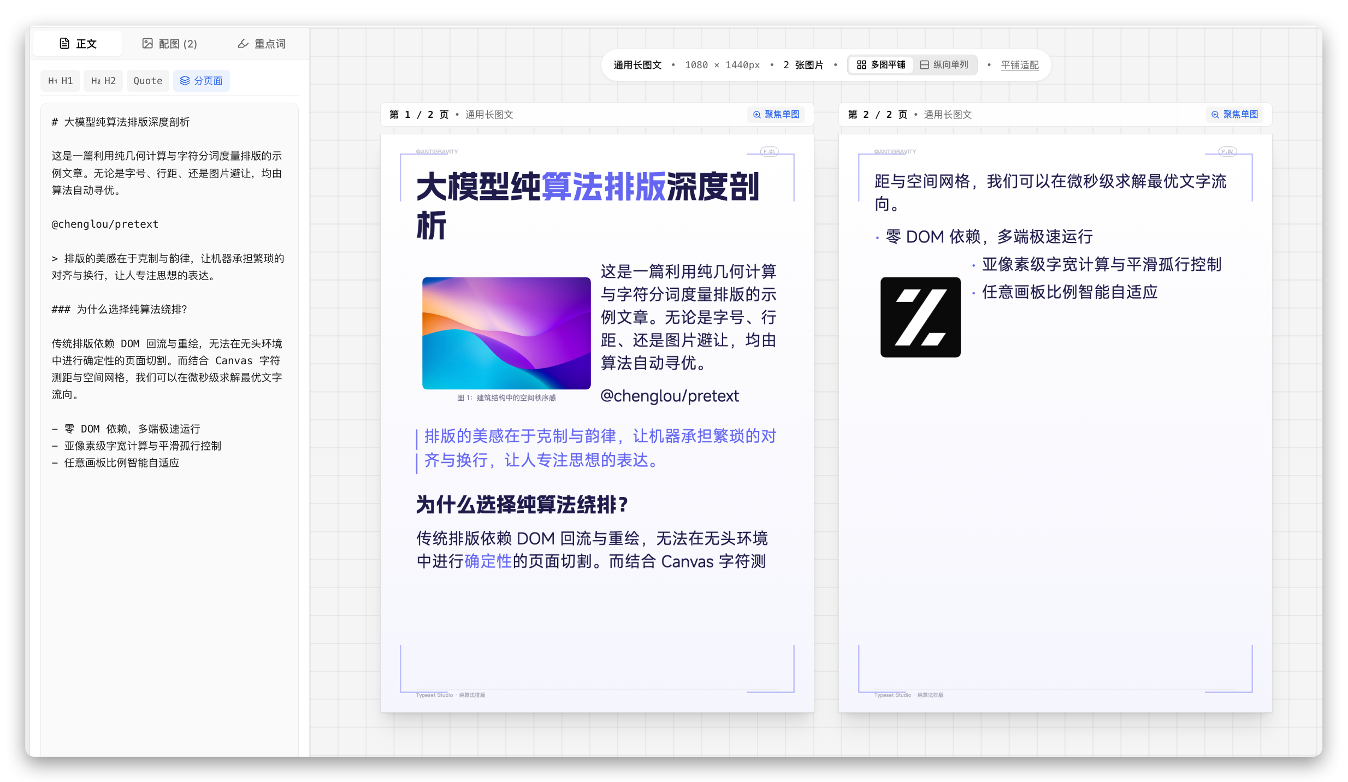
Task: Click the black Z logo image on page 2
Action: [920, 317]
